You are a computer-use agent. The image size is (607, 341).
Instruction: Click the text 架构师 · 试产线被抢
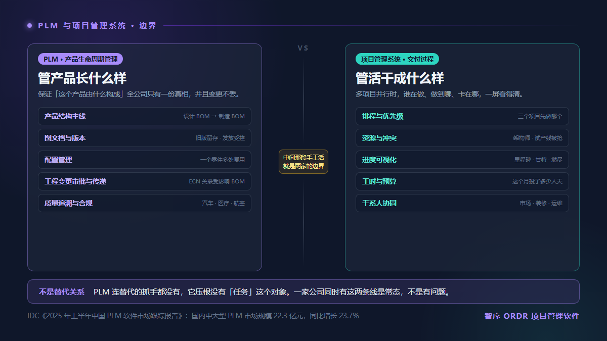(x=538, y=138)
